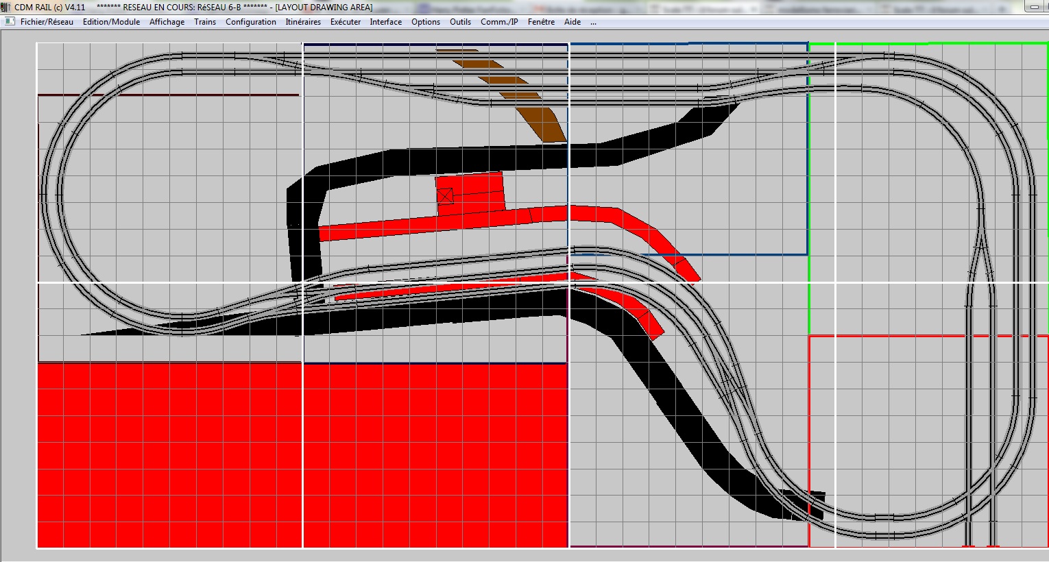Open the Outils menu
1049x562 pixels.
click(x=460, y=22)
